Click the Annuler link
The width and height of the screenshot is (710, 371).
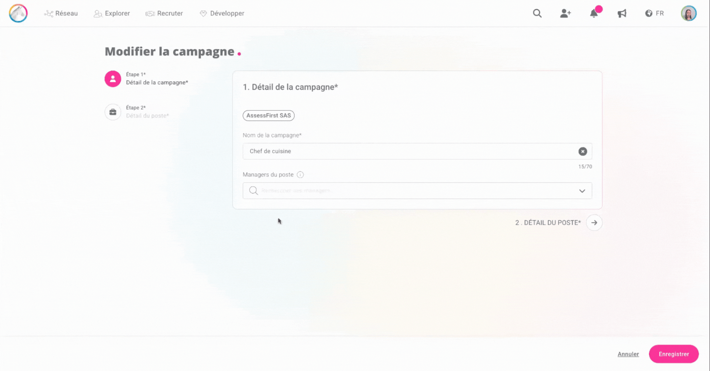(x=628, y=354)
